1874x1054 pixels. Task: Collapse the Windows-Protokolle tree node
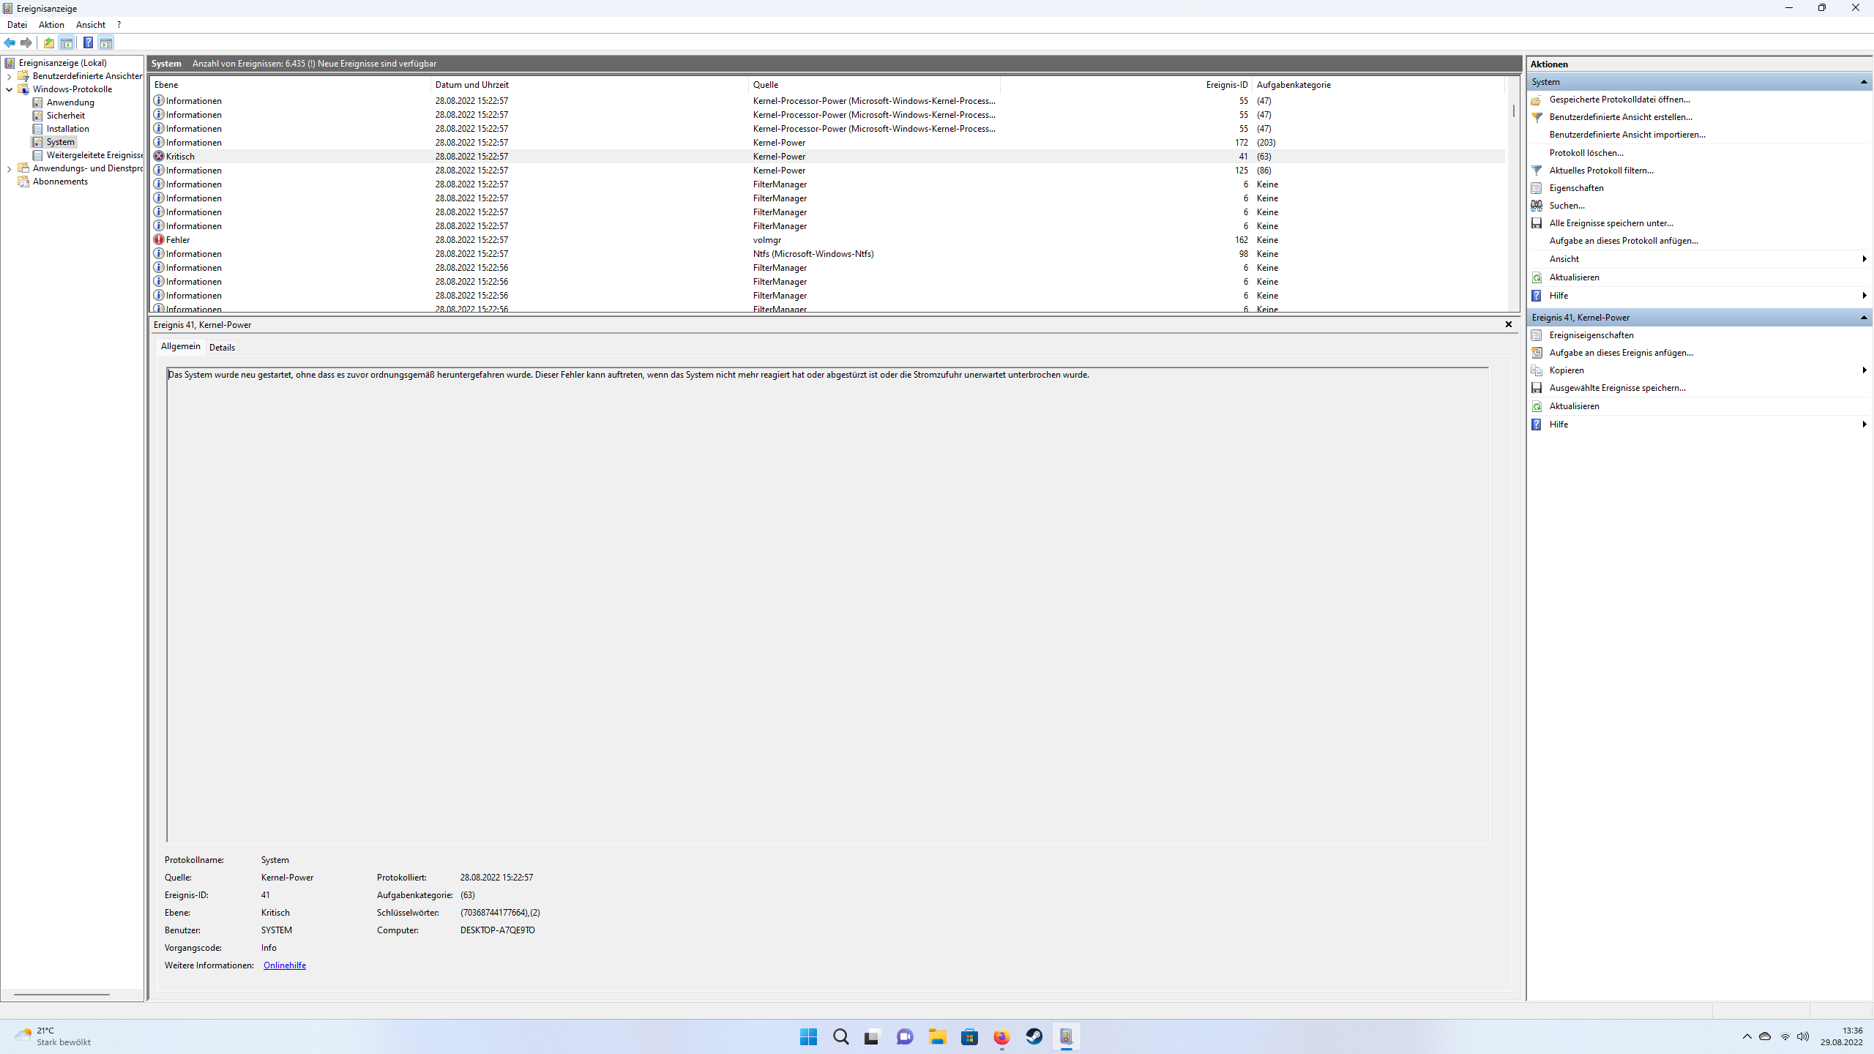[9, 89]
